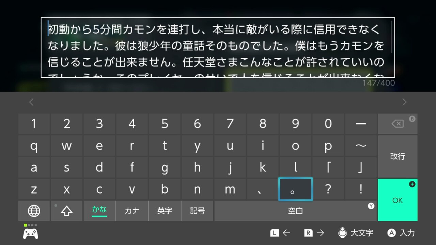Tap the exclamation mark key
This screenshot has height=245, width=436.
(361, 189)
